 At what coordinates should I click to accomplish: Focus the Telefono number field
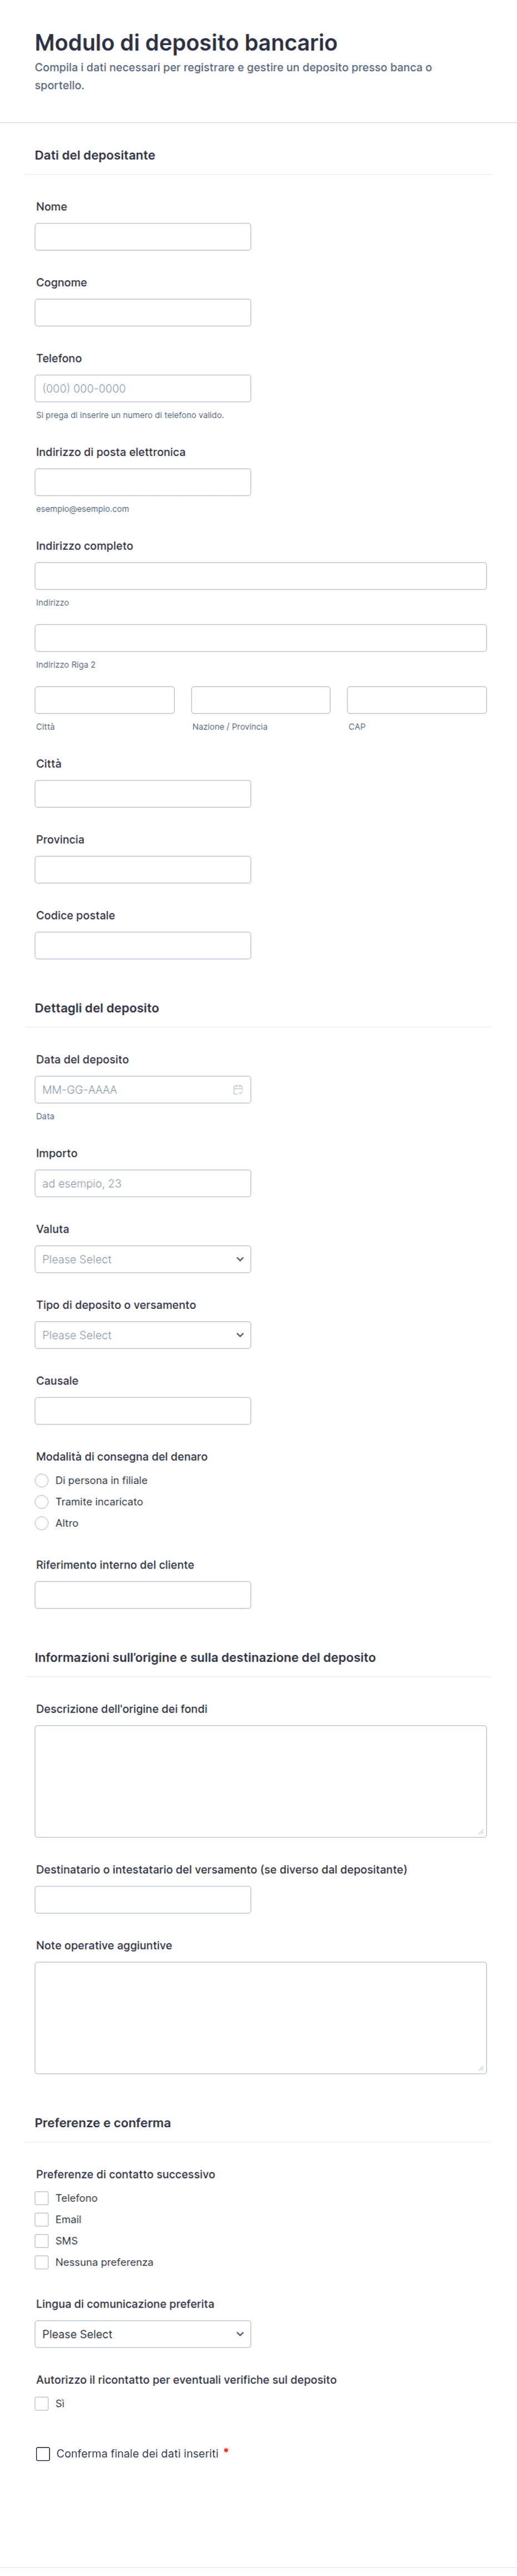(143, 388)
